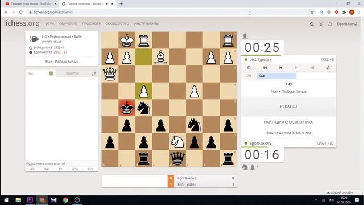
Task: Click the black queen piece
Action: 177,158
